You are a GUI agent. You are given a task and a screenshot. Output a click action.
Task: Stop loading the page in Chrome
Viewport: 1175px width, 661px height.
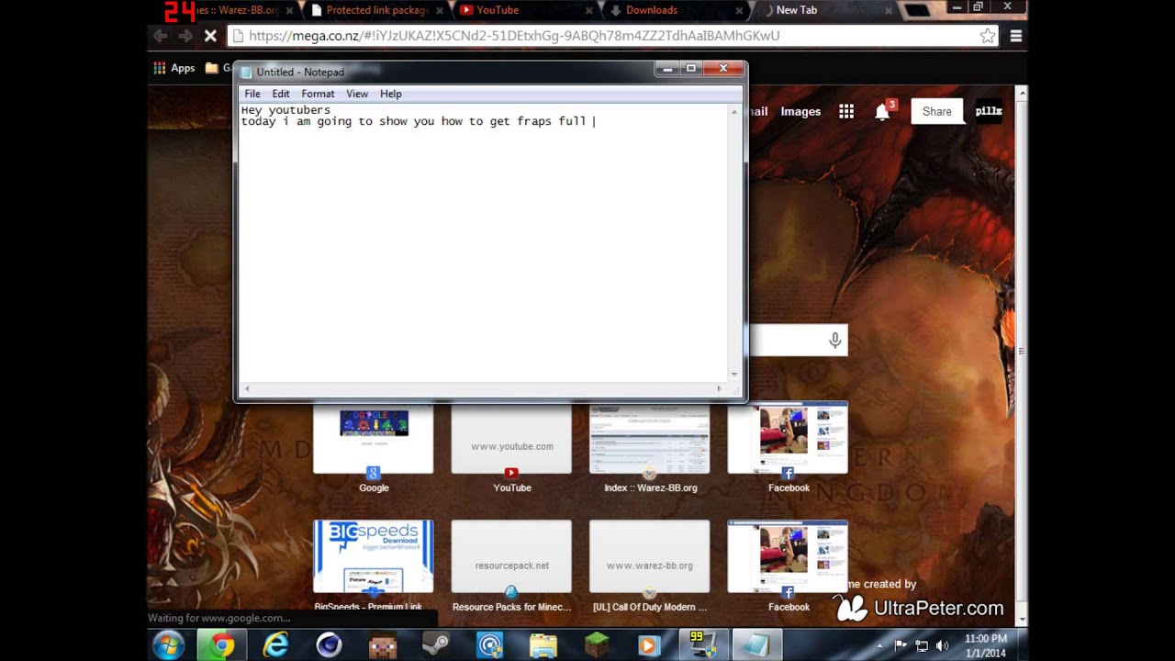[x=209, y=36]
